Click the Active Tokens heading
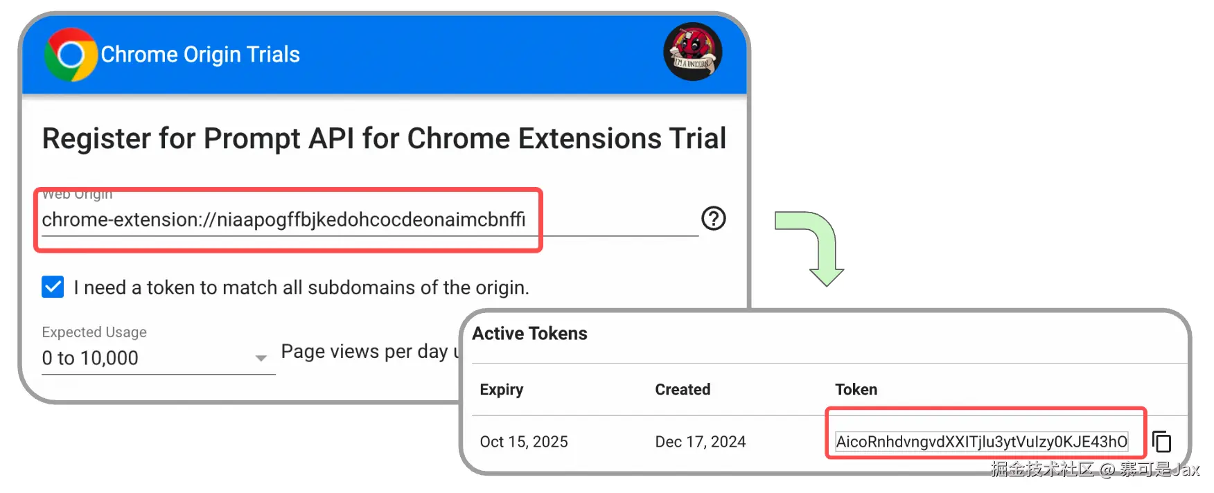 (x=530, y=334)
